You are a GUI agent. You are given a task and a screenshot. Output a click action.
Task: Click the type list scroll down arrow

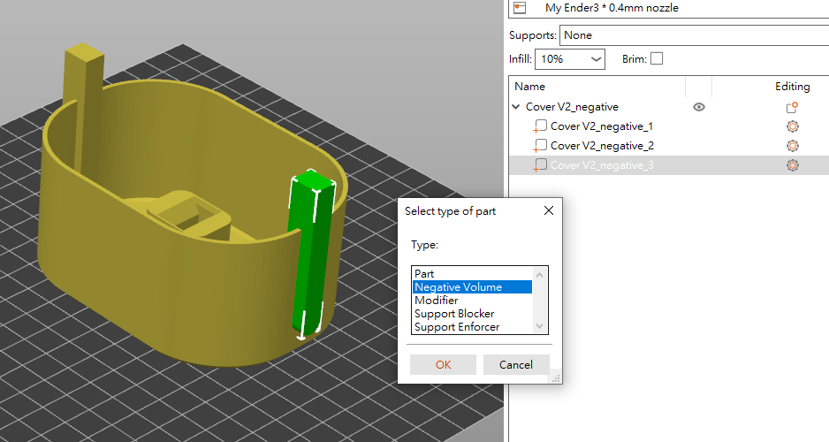click(x=539, y=326)
